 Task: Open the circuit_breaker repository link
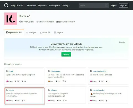(99, 90)
